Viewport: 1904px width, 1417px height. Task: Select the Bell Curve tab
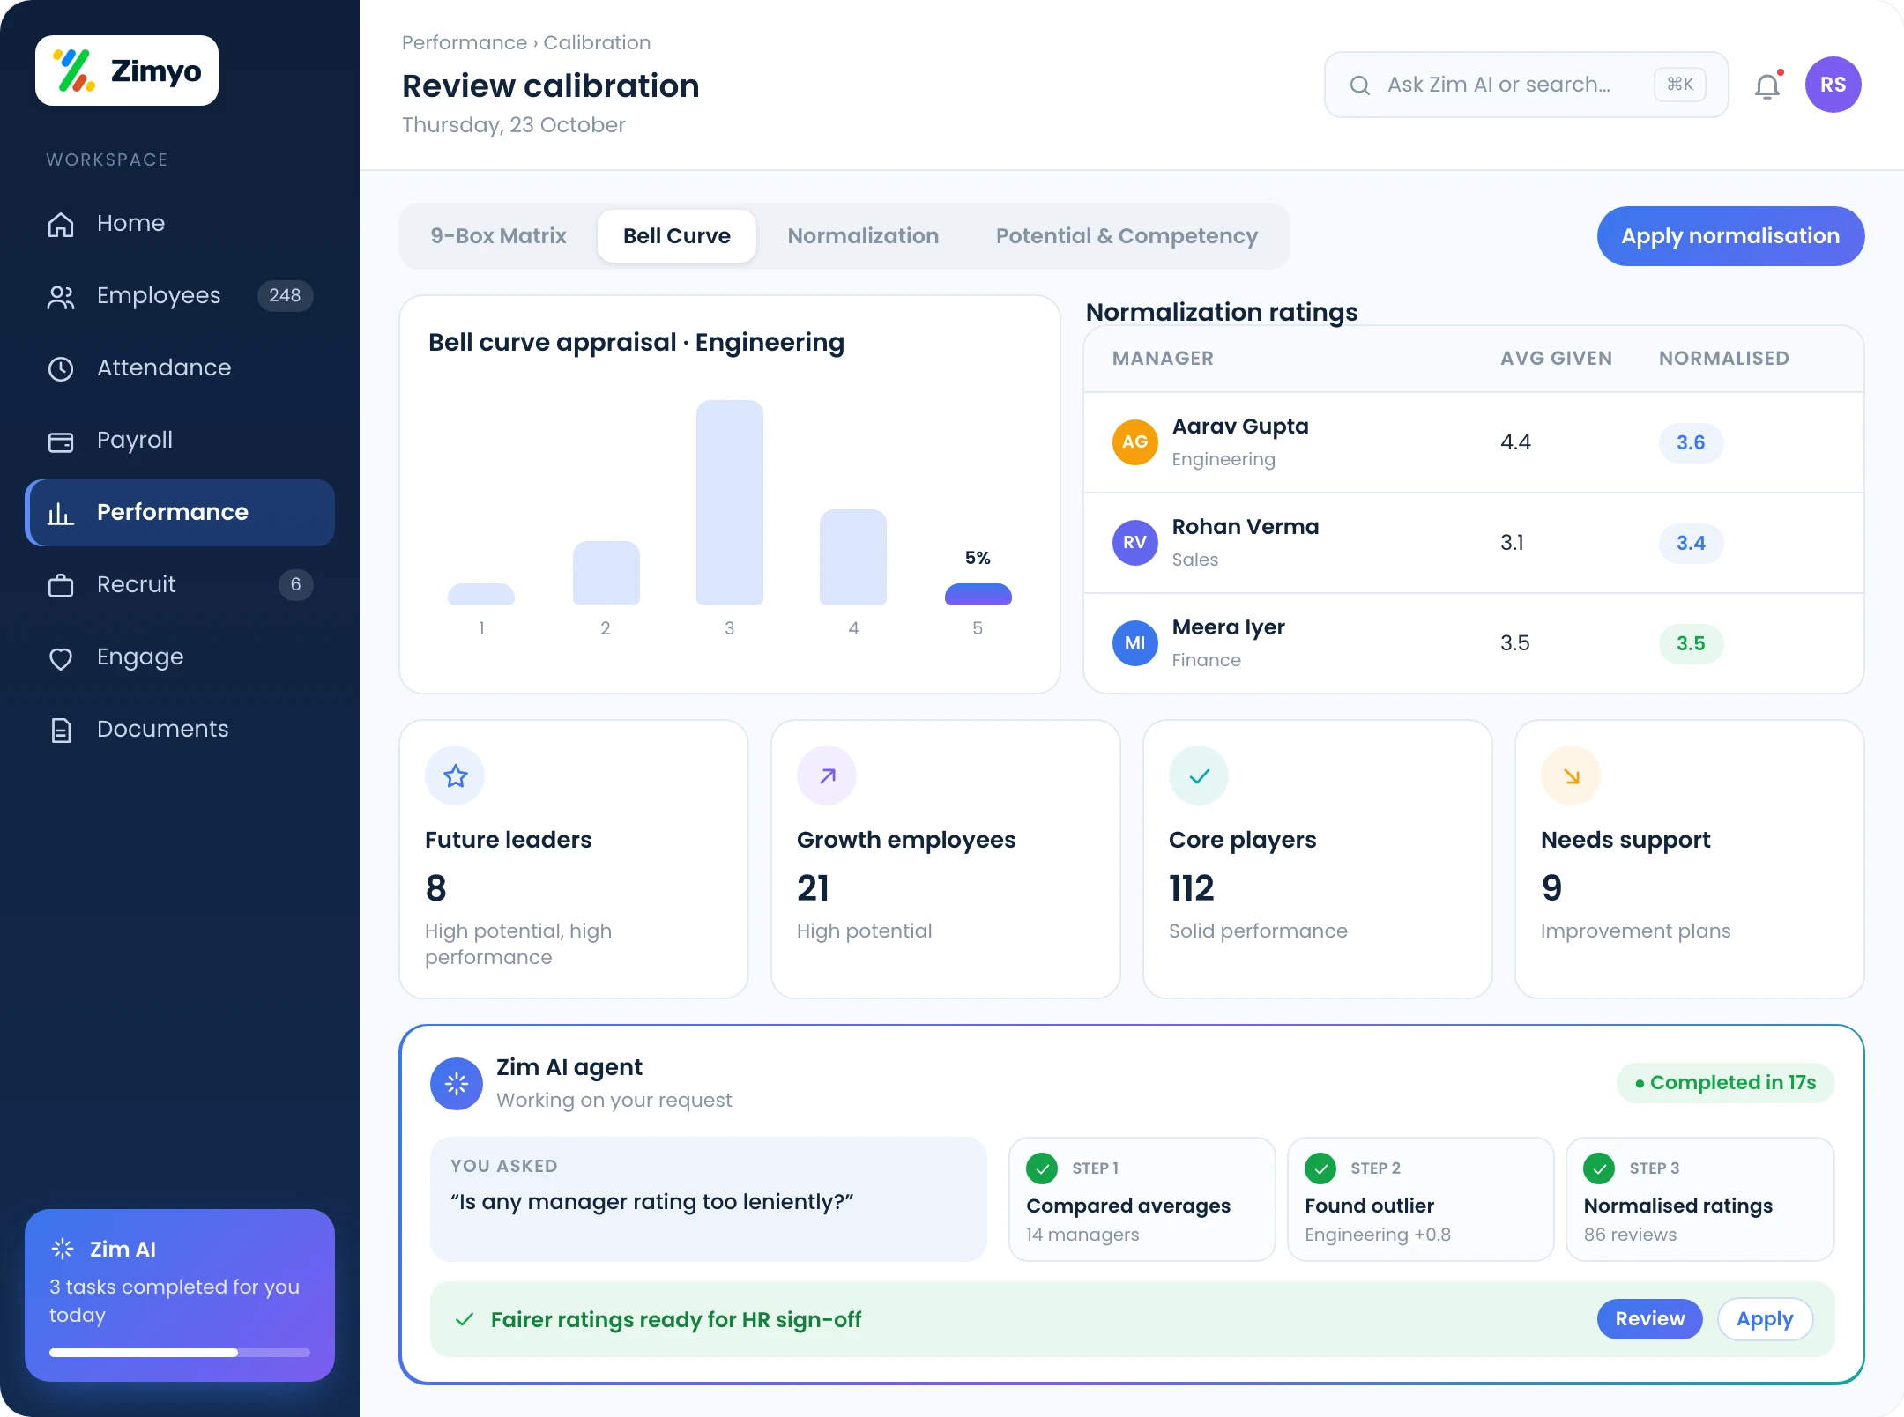tap(677, 236)
